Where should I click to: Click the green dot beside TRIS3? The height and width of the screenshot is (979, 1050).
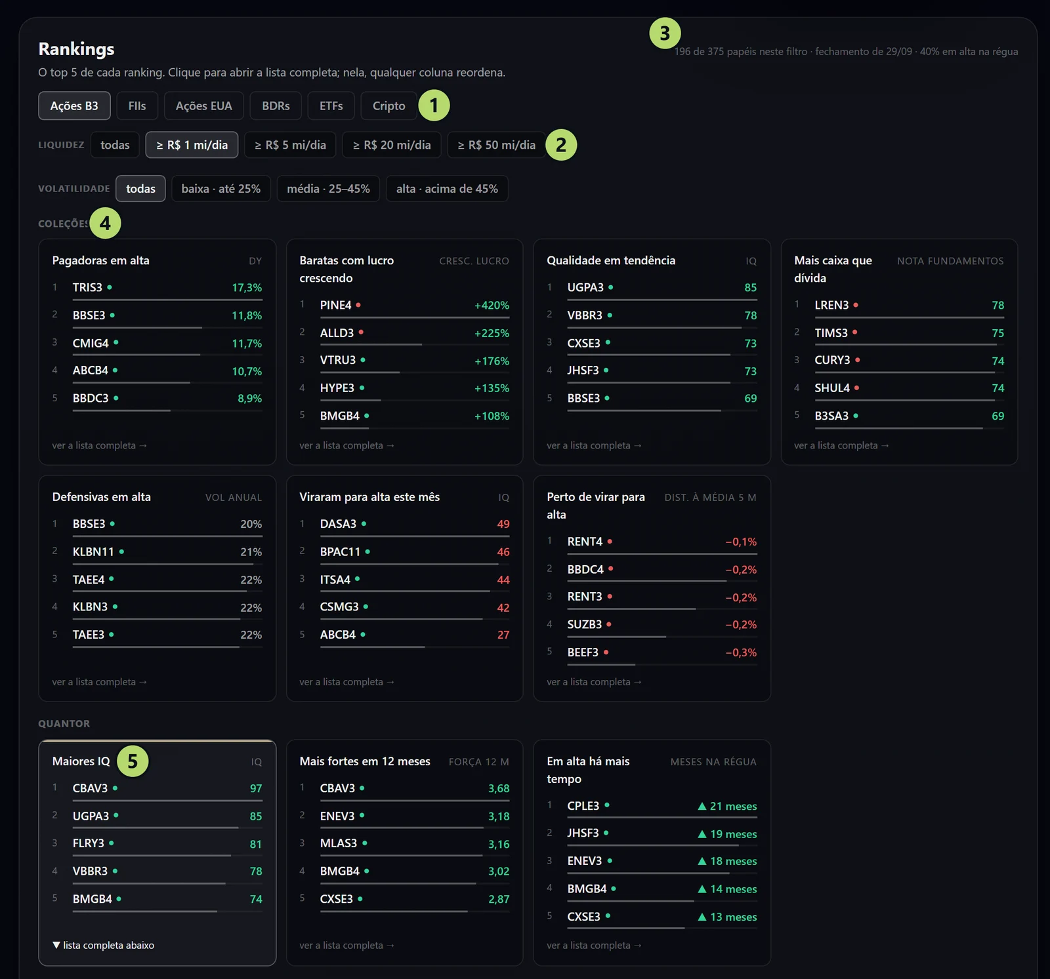tap(110, 287)
